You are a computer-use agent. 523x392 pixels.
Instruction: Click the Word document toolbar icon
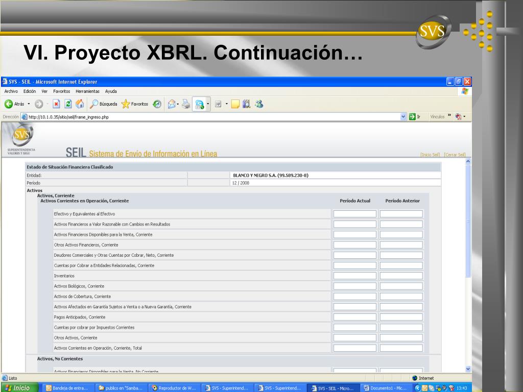click(x=218, y=104)
